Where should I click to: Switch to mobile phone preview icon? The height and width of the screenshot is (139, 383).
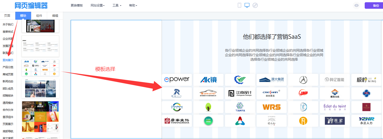pyautogui.click(x=240, y=5)
